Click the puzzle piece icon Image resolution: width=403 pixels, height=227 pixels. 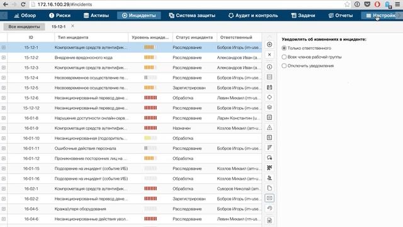[270, 168]
